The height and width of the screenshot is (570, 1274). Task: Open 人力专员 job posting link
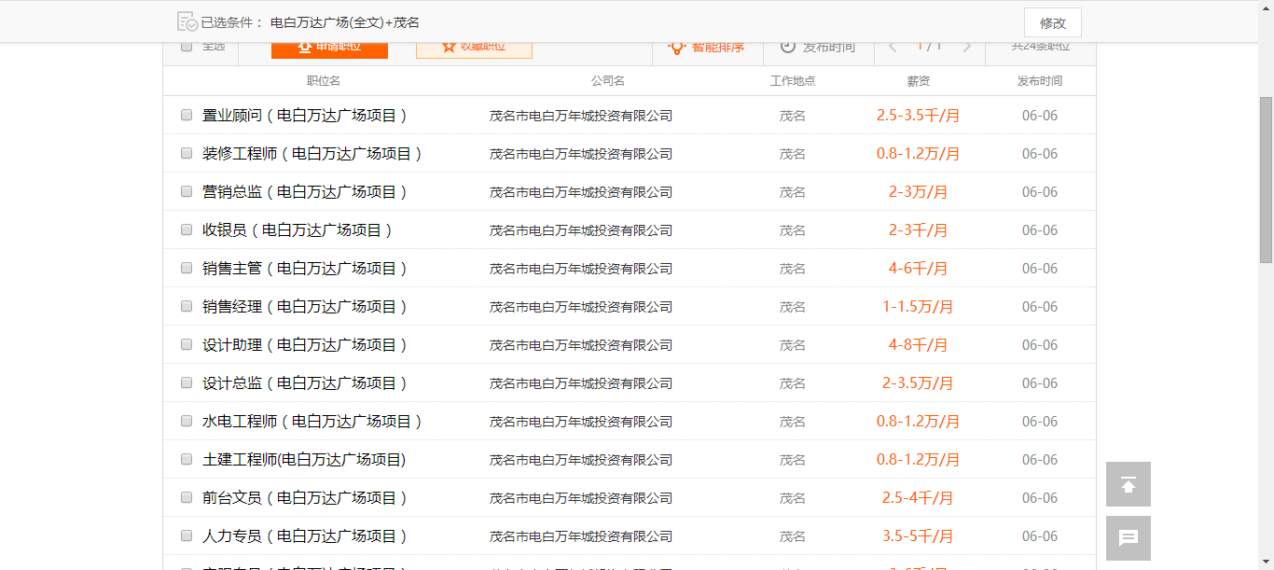pos(305,536)
